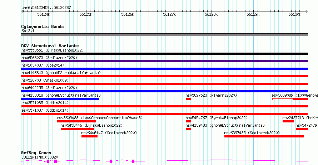Click the COL21A1|NM_030820 gene label
The image size is (318, 165).
pos(40,157)
